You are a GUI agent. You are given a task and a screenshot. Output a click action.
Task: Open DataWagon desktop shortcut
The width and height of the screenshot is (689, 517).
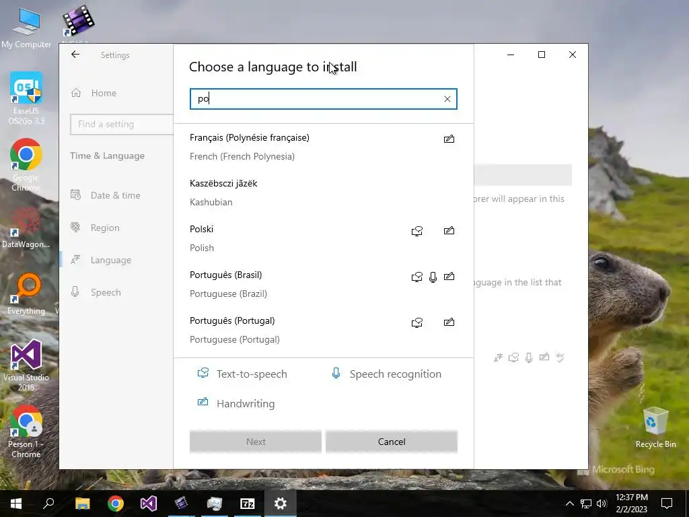26,228
